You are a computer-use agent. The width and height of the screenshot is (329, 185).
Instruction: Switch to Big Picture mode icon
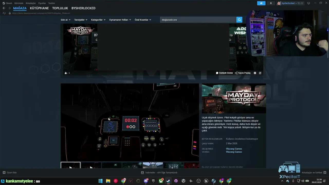[x=308, y=3]
